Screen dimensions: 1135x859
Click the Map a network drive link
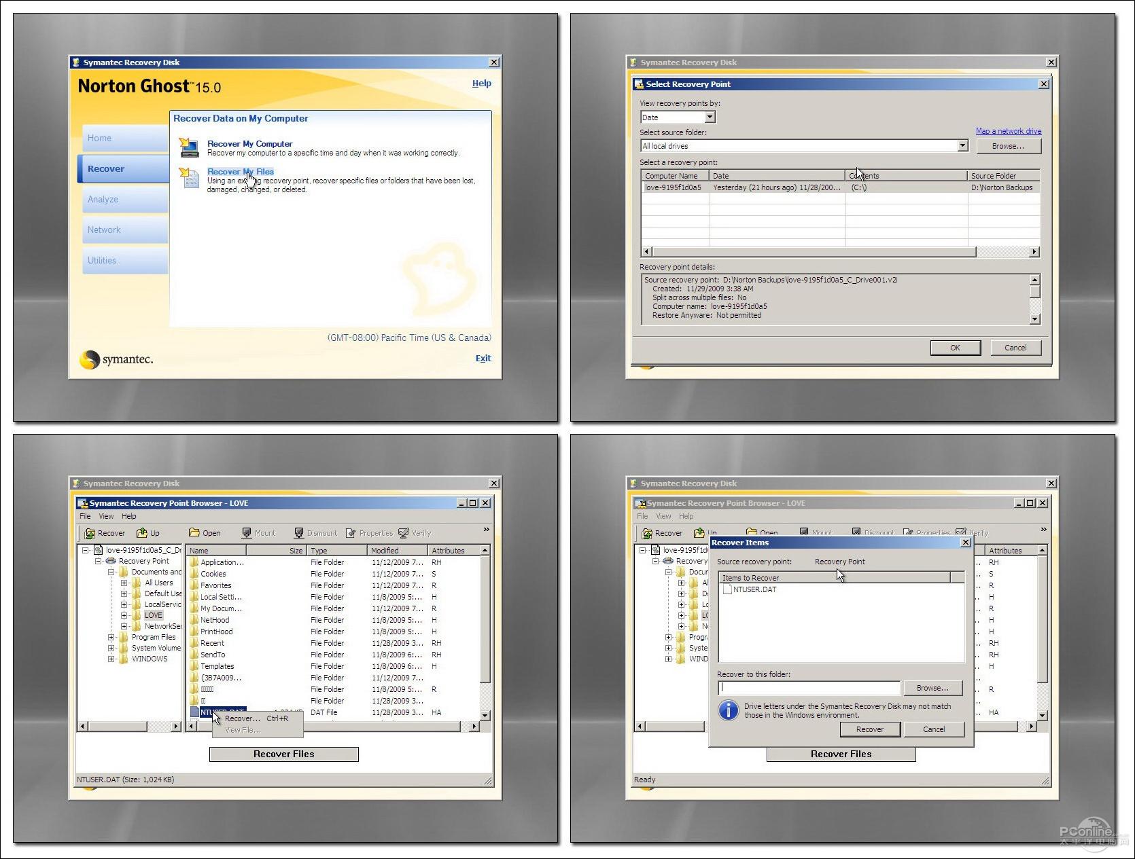pyautogui.click(x=1008, y=131)
